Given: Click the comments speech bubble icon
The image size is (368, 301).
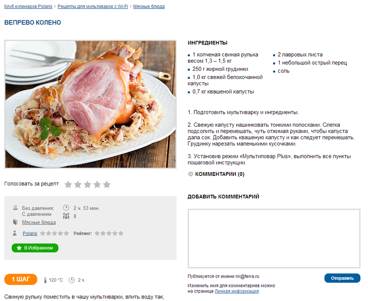Looking at the screenshot, I should [x=190, y=174].
